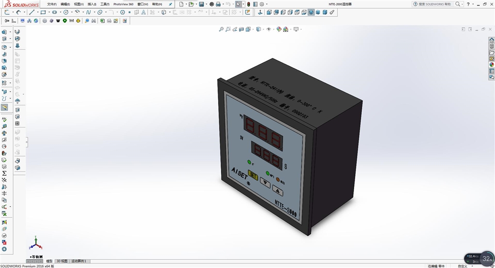The height and width of the screenshot is (268, 495).
Task: Click the Excel design table toolbar icon
Action: tap(102, 21)
